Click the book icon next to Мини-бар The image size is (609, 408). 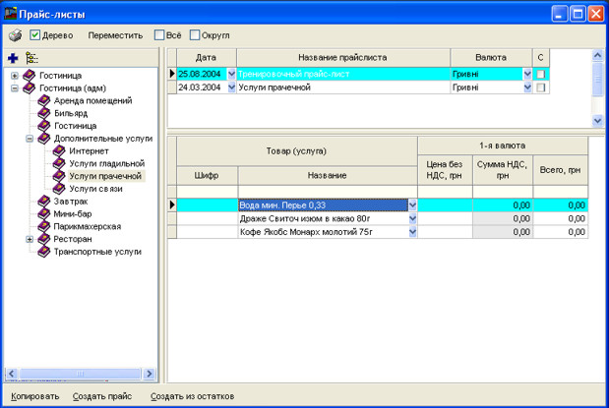43,213
